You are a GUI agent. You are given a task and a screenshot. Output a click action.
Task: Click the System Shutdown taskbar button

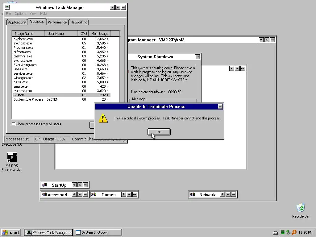pyautogui.click(x=98, y=232)
